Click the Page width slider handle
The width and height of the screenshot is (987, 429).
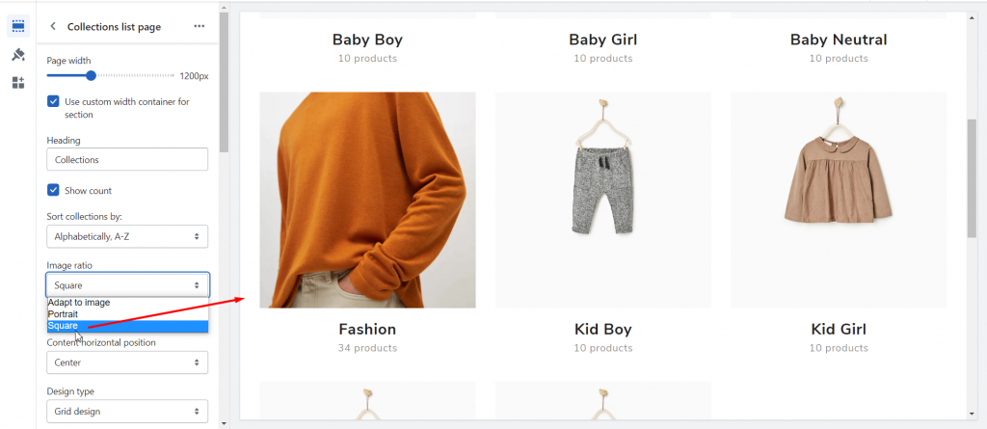[92, 75]
